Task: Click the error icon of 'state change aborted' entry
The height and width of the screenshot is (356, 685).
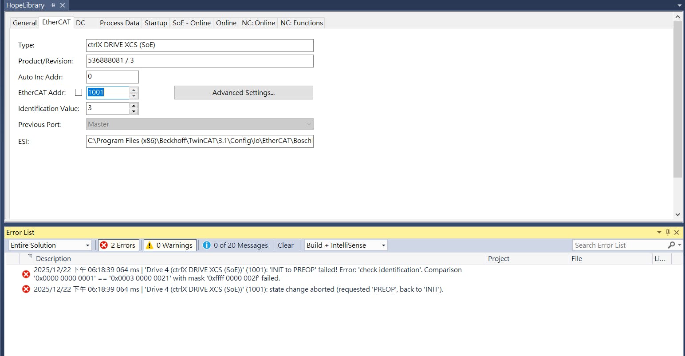Action: (26, 289)
